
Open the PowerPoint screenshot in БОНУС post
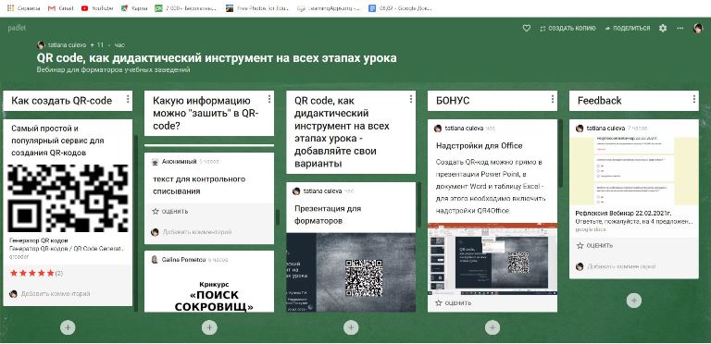coord(493,258)
